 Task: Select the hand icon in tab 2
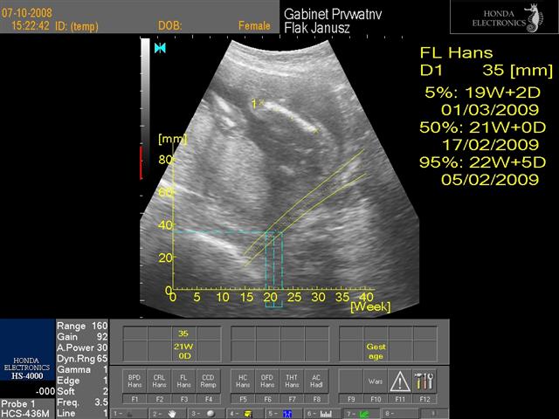coord(172,413)
